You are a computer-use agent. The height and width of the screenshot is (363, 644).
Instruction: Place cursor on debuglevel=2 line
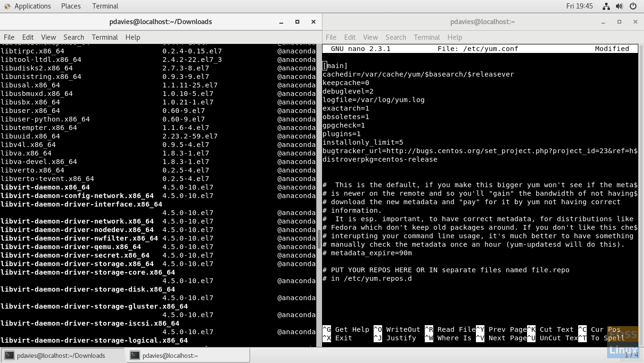point(348,91)
